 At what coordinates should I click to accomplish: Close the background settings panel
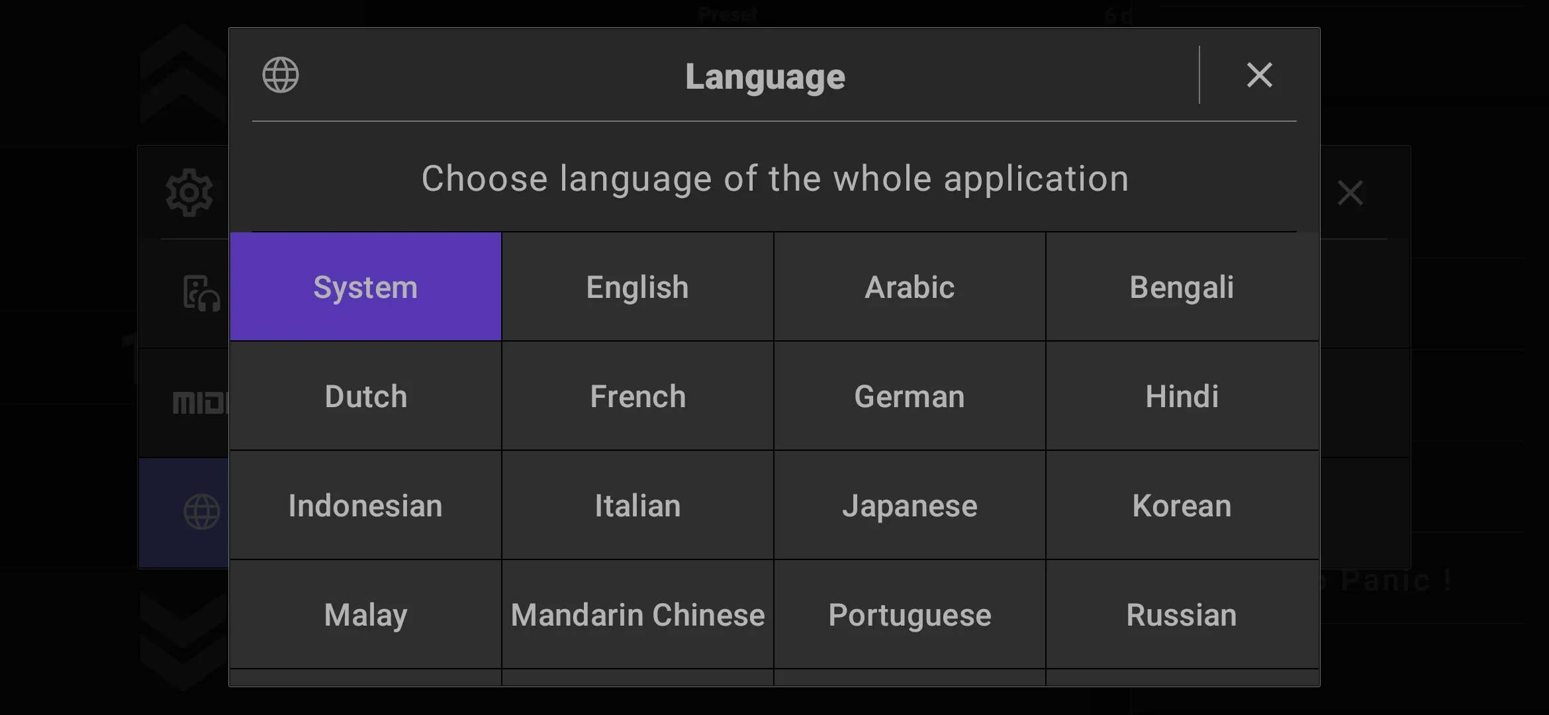(1350, 193)
